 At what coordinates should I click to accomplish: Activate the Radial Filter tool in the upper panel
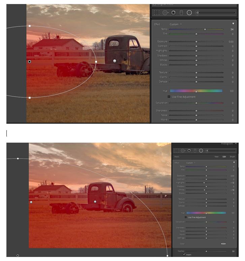click(x=189, y=13)
